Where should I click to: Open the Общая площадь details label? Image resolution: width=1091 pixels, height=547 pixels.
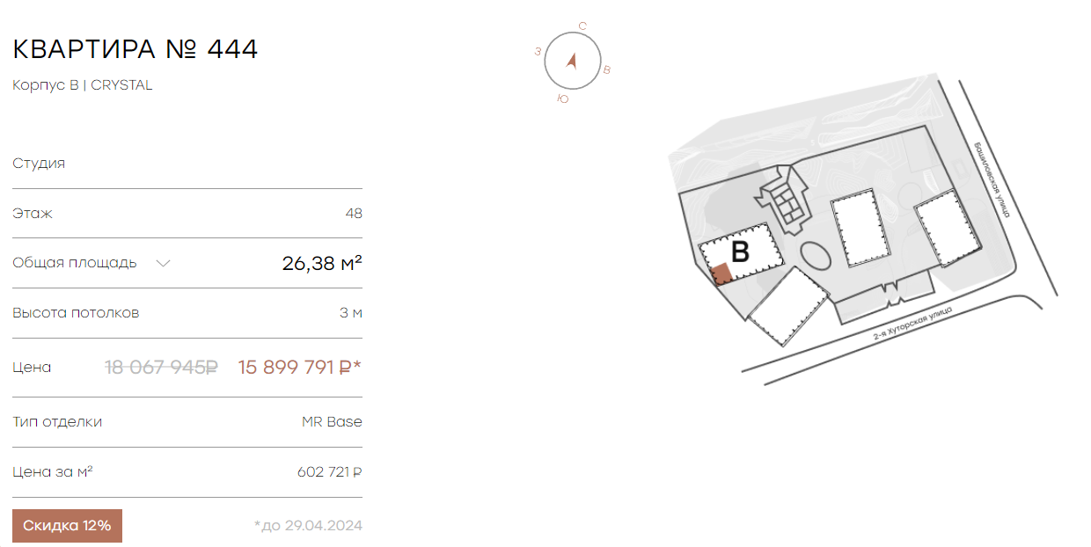point(75,263)
